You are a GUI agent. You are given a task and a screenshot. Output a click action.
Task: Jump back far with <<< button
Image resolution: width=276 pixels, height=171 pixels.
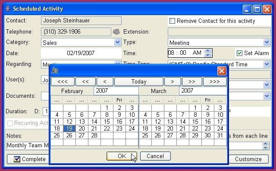pos(63,81)
